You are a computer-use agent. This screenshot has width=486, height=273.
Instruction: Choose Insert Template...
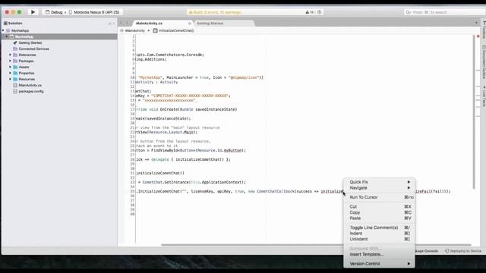pyautogui.click(x=379, y=255)
